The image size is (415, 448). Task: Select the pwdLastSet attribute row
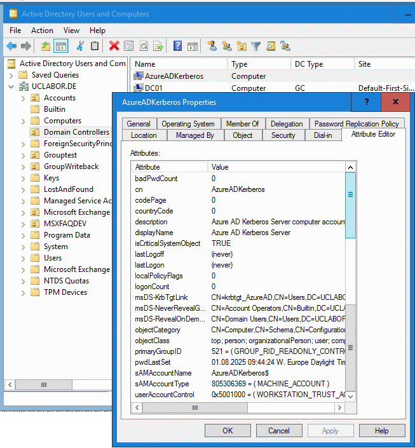pyautogui.click(x=239, y=362)
